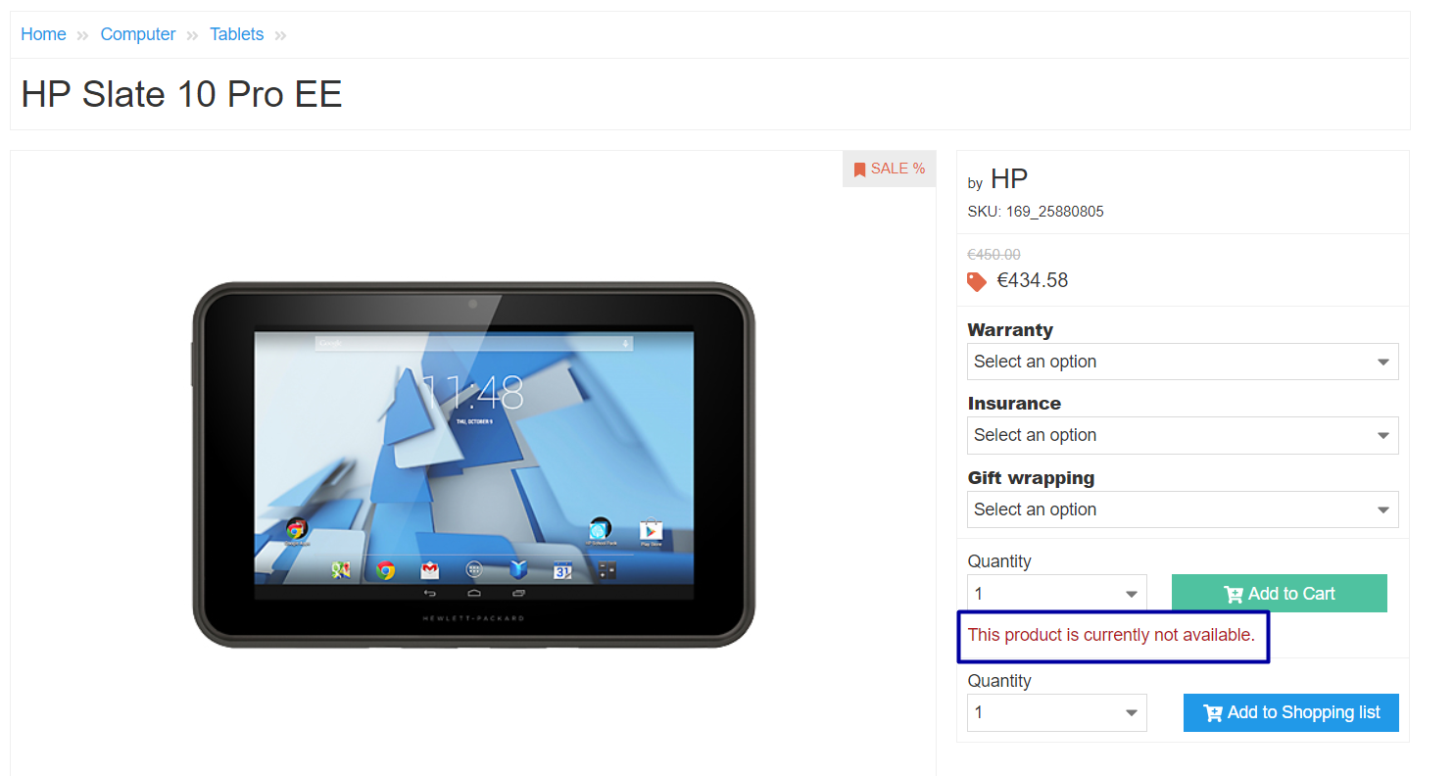
Task: Click the HP Slate tablet product image
Action: (x=474, y=464)
